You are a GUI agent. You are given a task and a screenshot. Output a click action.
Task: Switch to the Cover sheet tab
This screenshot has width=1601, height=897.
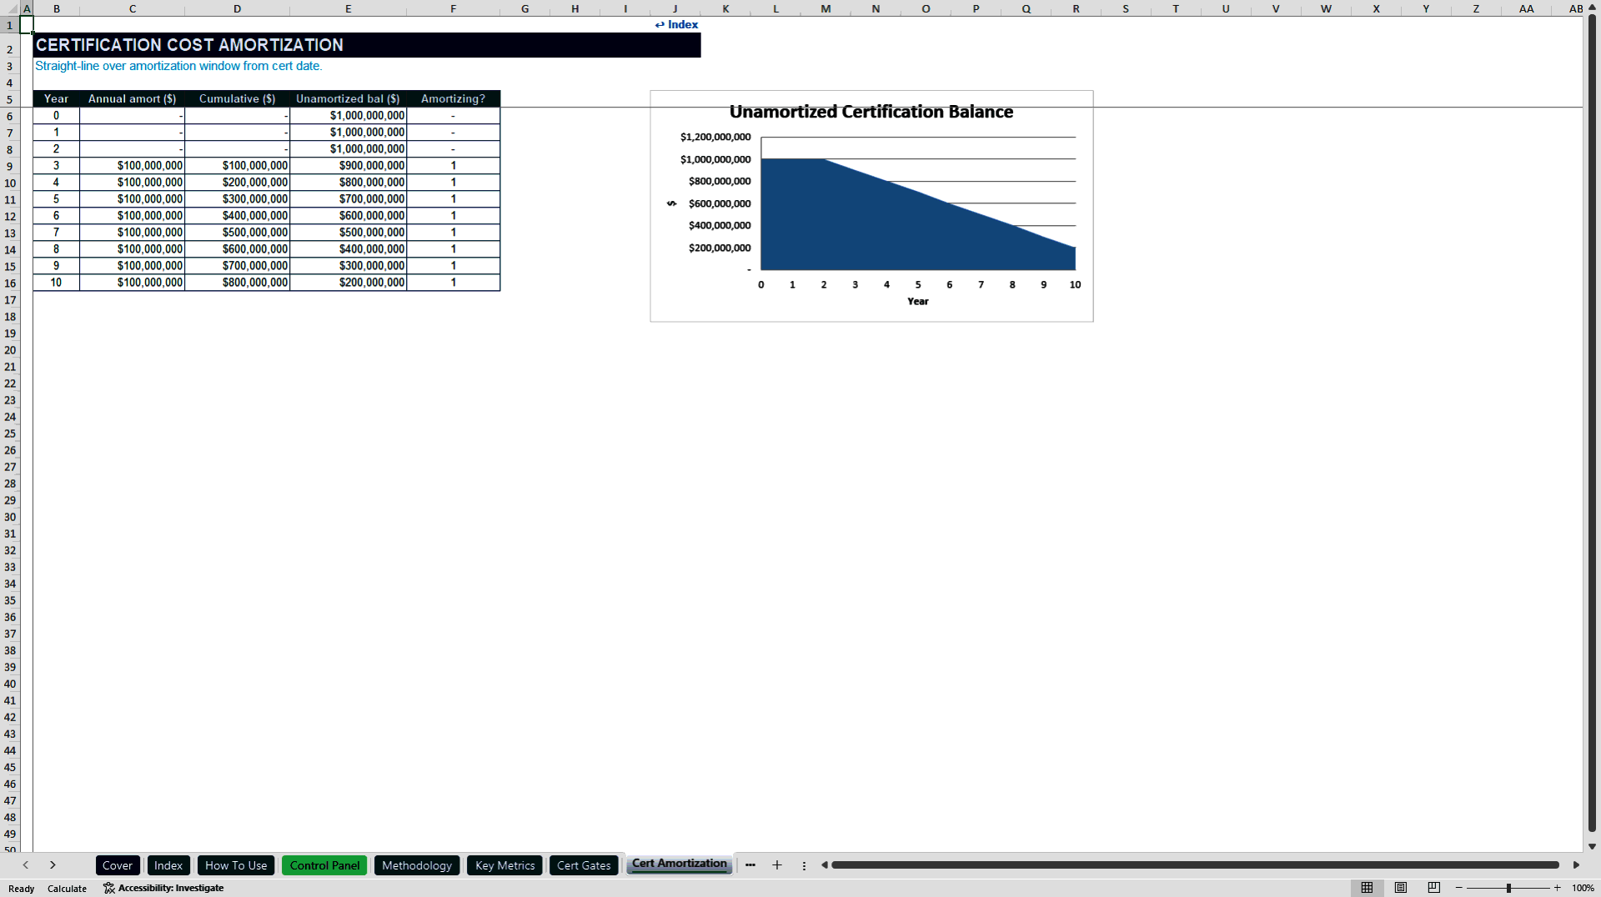[118, 865]
